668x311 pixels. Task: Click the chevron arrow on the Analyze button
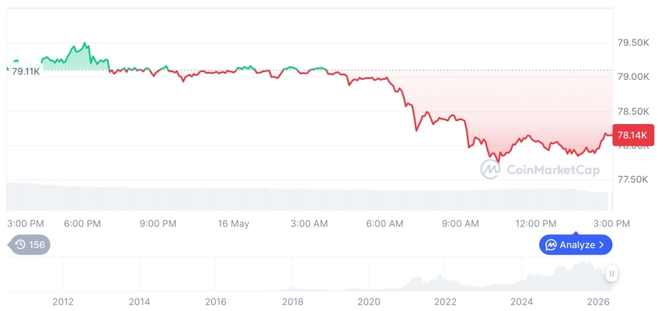(601, 244)
